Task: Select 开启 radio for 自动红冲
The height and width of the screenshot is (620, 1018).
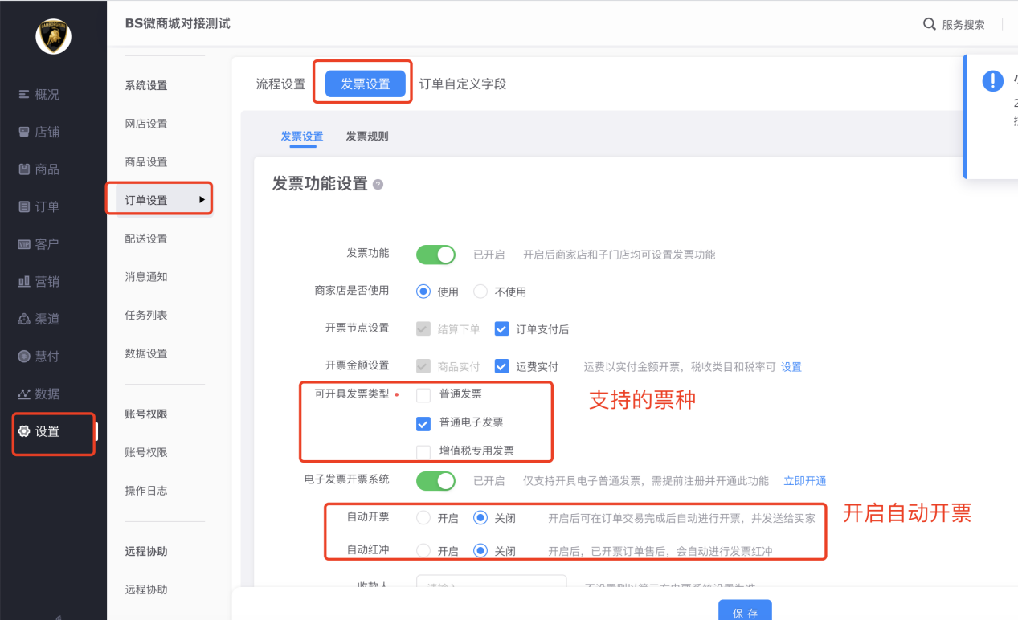Action: pos(423,550)
